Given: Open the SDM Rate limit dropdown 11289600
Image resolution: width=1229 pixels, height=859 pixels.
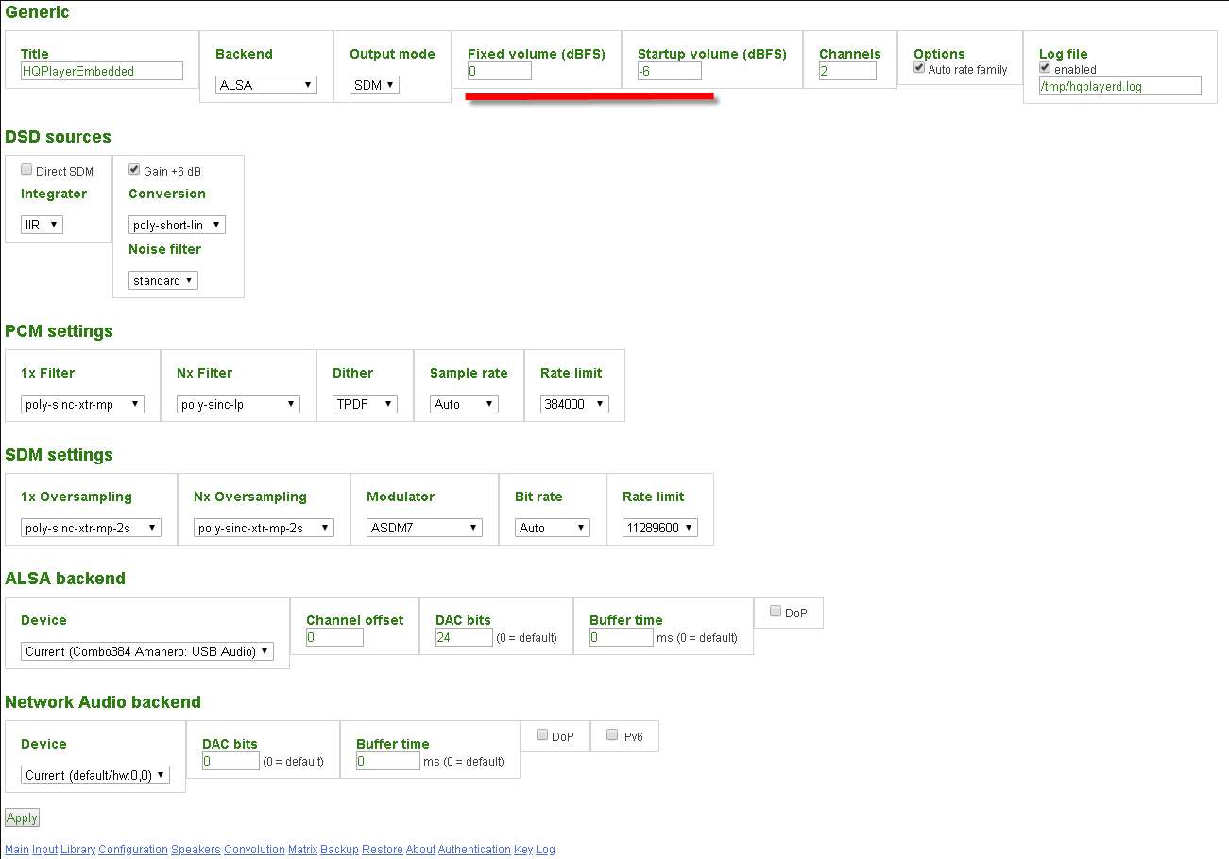Looking at the screenshot, I should (660, 528).
